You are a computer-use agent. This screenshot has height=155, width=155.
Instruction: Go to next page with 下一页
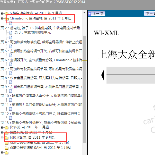[x=149, y=13]
